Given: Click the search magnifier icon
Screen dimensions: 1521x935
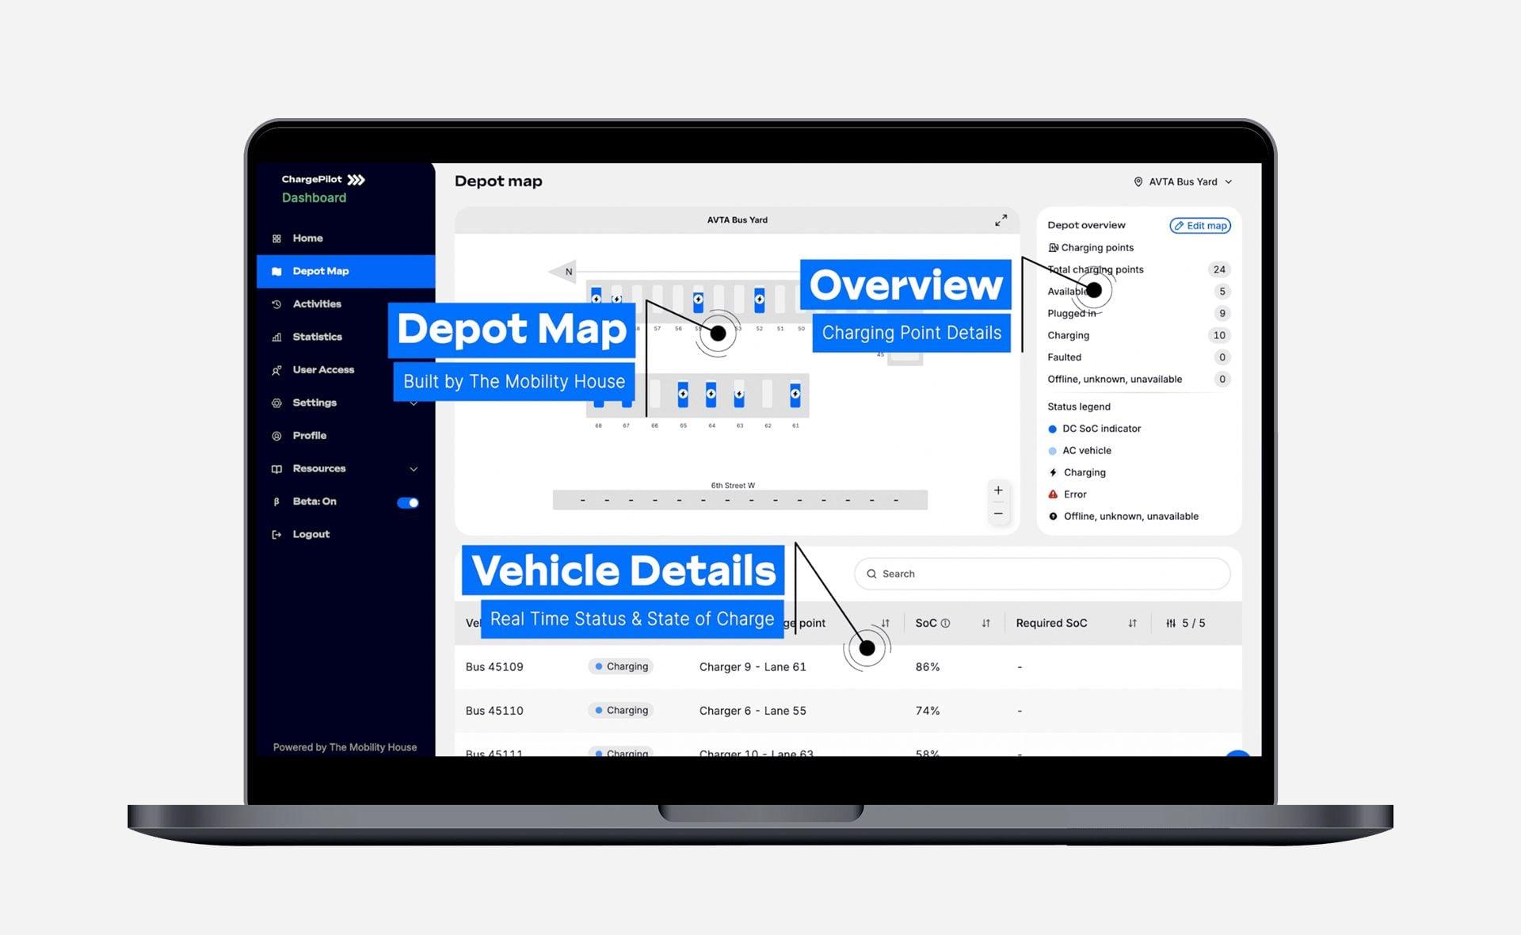Looking at the screenshot, I should [871, 574].
